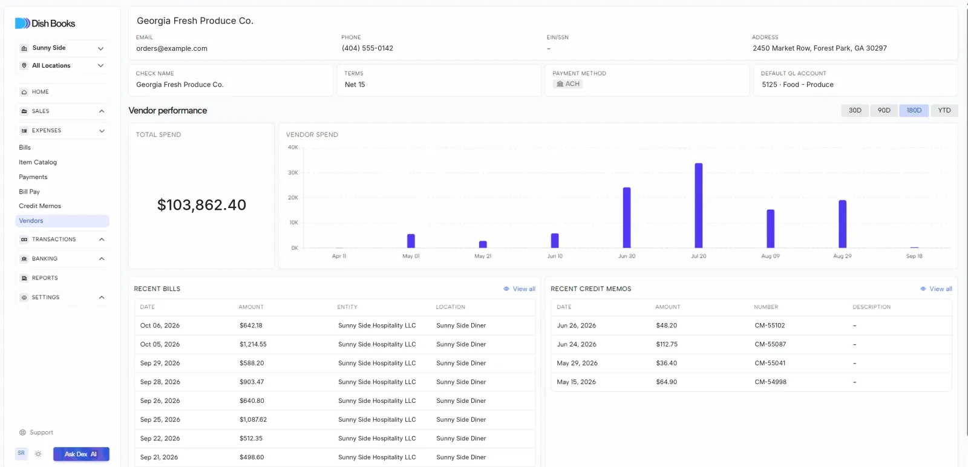Open the SR user avatar
This screenshot has width=968, height=467.
[x=22, y=453]
